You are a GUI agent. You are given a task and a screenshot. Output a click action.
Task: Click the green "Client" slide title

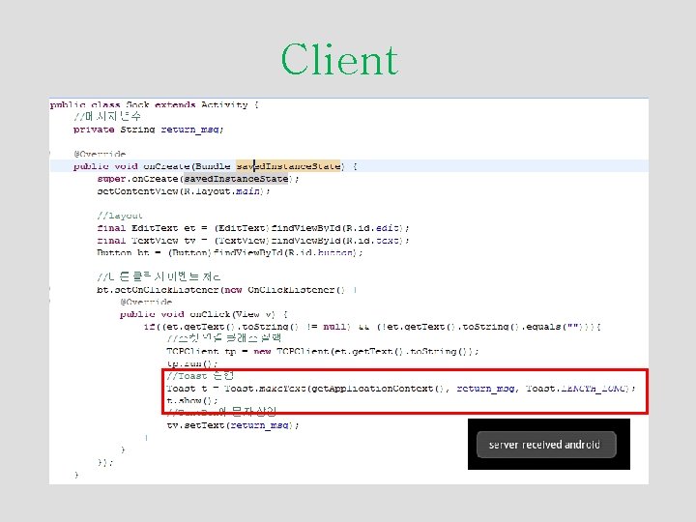pos(339,60)
